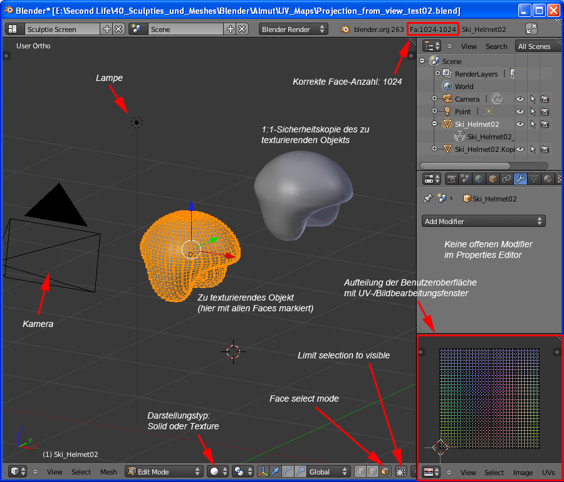Viewport: 564px width, 482px height.
Task: Select the translate manipulator arrow icon
Action: 275,471
